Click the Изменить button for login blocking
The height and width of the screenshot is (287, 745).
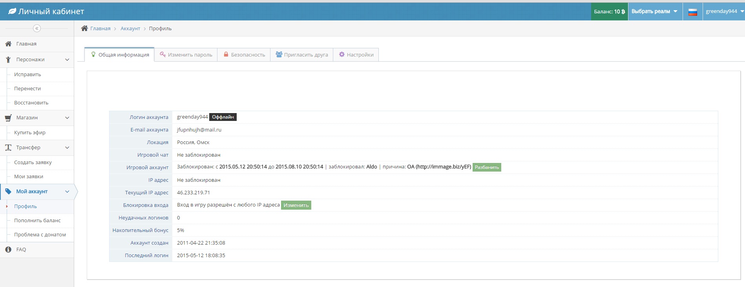(296, 205)
